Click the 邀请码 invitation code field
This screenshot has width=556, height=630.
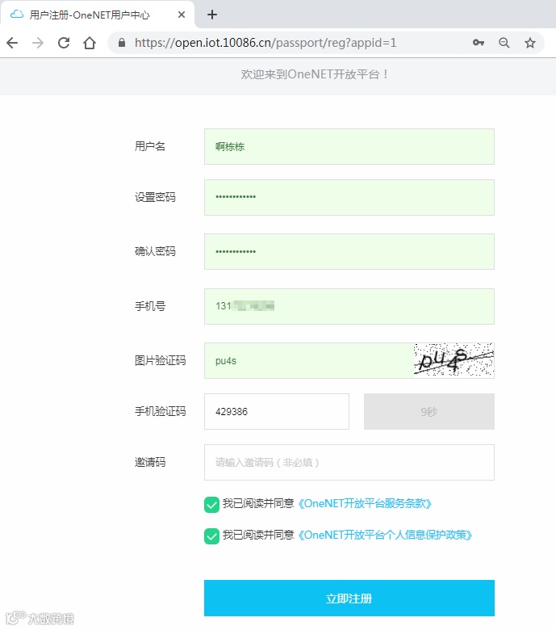[349, 463]
